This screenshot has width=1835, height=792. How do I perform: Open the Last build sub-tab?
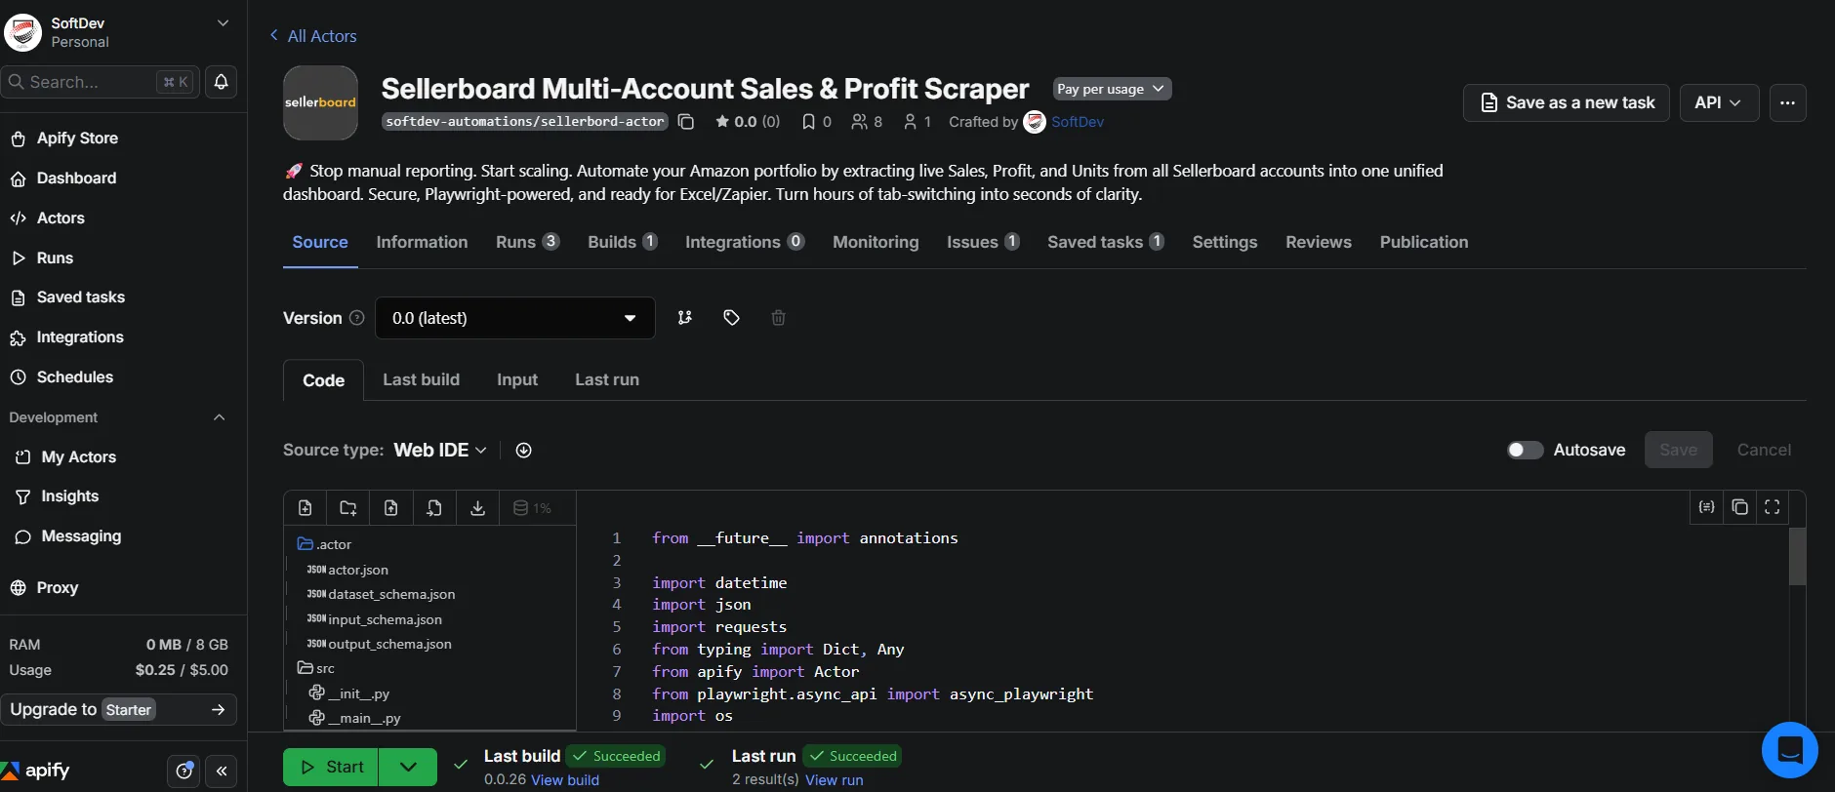tap(421, 379)
